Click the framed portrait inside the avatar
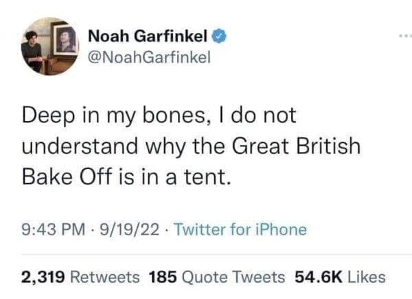The image size is (412, 299). tap(65, 43)
